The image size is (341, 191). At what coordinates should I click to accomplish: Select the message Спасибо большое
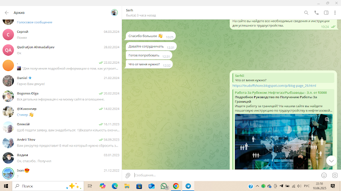(x=150, y=36)
